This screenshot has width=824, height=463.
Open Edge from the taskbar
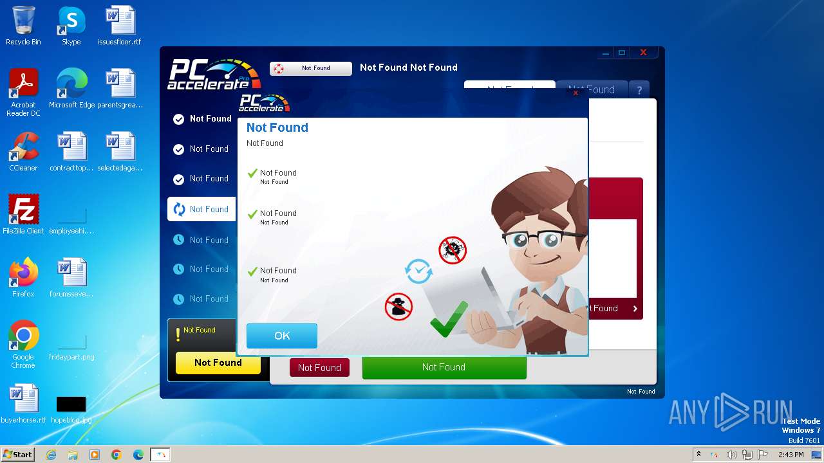(138, 455)
